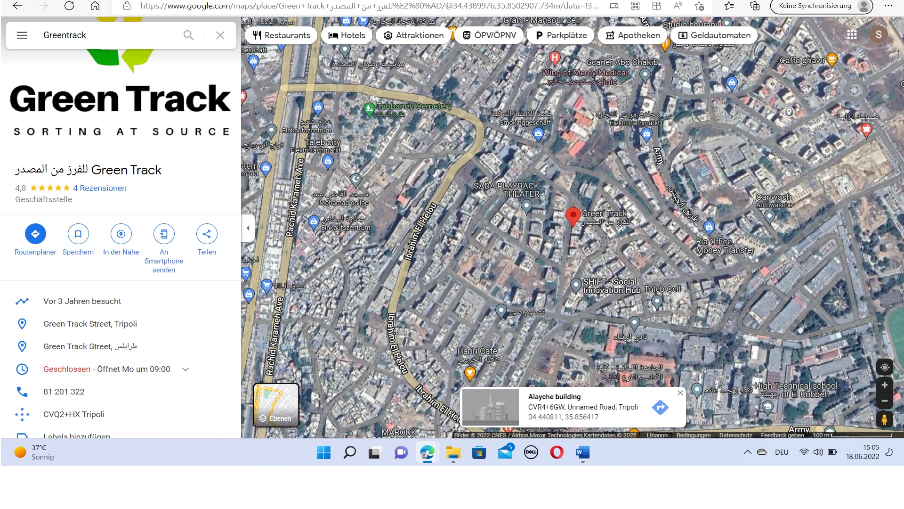Open Word from the taskbar
Image resolution: width=904 pixels, height=509 pixels.
[582, 452]
